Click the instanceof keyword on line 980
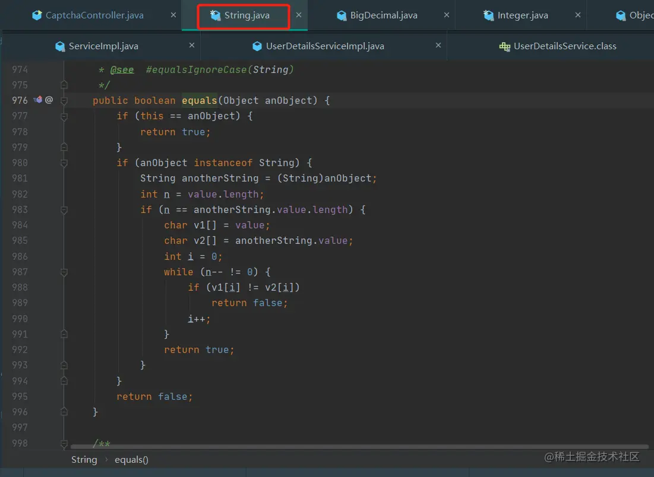The width and height of the screenshot is (654, 477). [x=223, y=163]
